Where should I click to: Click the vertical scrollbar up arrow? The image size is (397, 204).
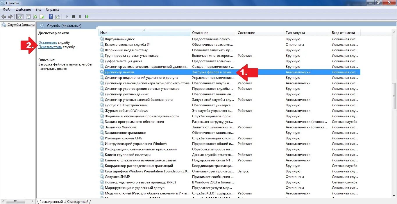(x=394, y=32)
